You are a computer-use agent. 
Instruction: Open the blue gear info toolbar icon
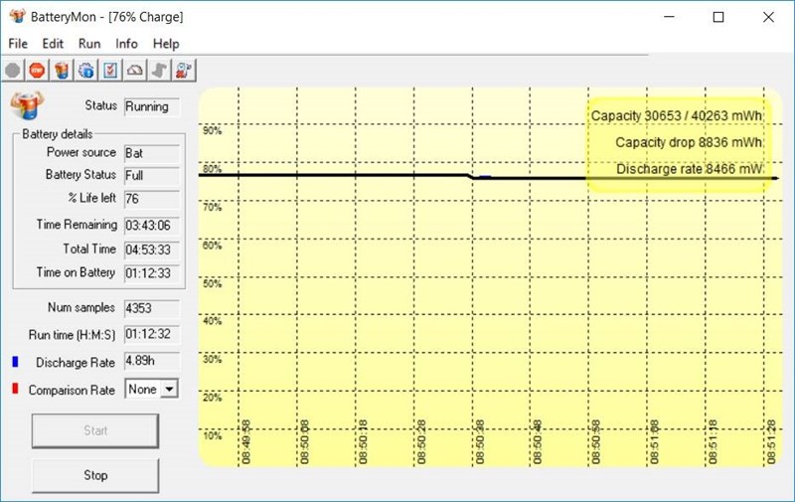(86, 70)
